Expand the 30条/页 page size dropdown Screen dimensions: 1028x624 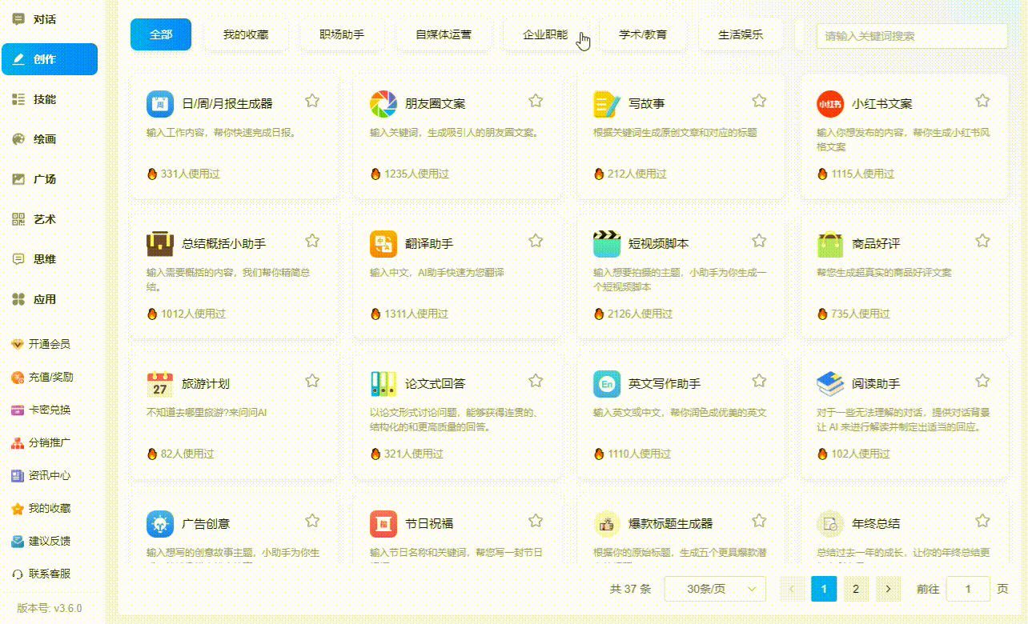[715, 590]
